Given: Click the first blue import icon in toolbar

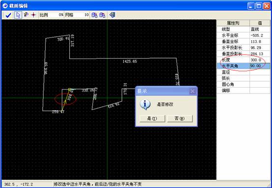Looking at the screenshot, I should click(94, 15).
